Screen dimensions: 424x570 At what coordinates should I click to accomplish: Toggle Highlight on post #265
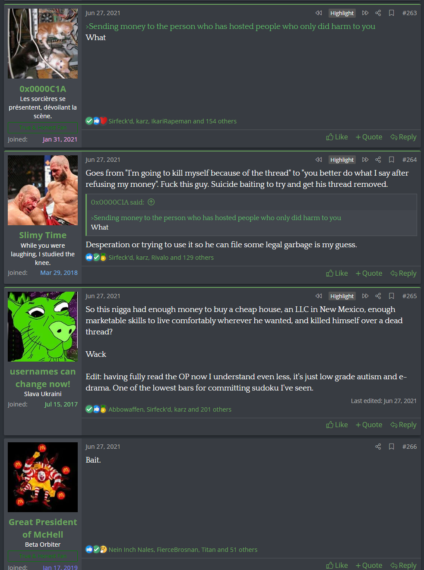click(342, 296)
